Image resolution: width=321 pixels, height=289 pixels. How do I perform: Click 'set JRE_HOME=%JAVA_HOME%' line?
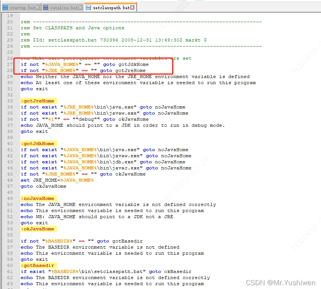57,180
